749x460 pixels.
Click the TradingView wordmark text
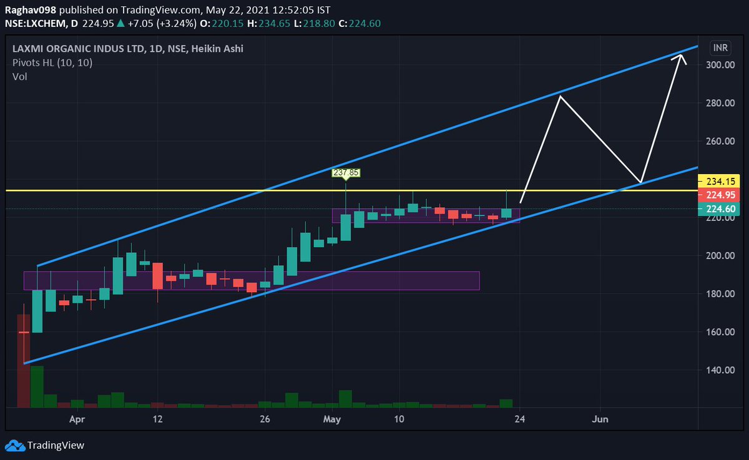[56, 446]
